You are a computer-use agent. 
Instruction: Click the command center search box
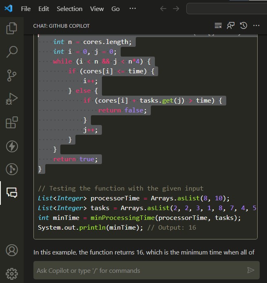click(x=227, y=9)
